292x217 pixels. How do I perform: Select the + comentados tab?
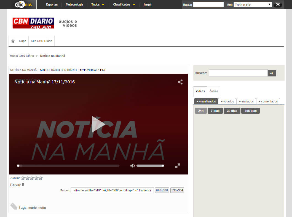point(268,101)
